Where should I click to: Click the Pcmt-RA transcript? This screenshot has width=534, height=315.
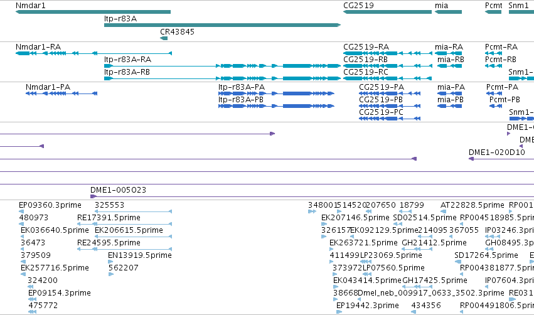pyautogui.click(x=493, y=53)
